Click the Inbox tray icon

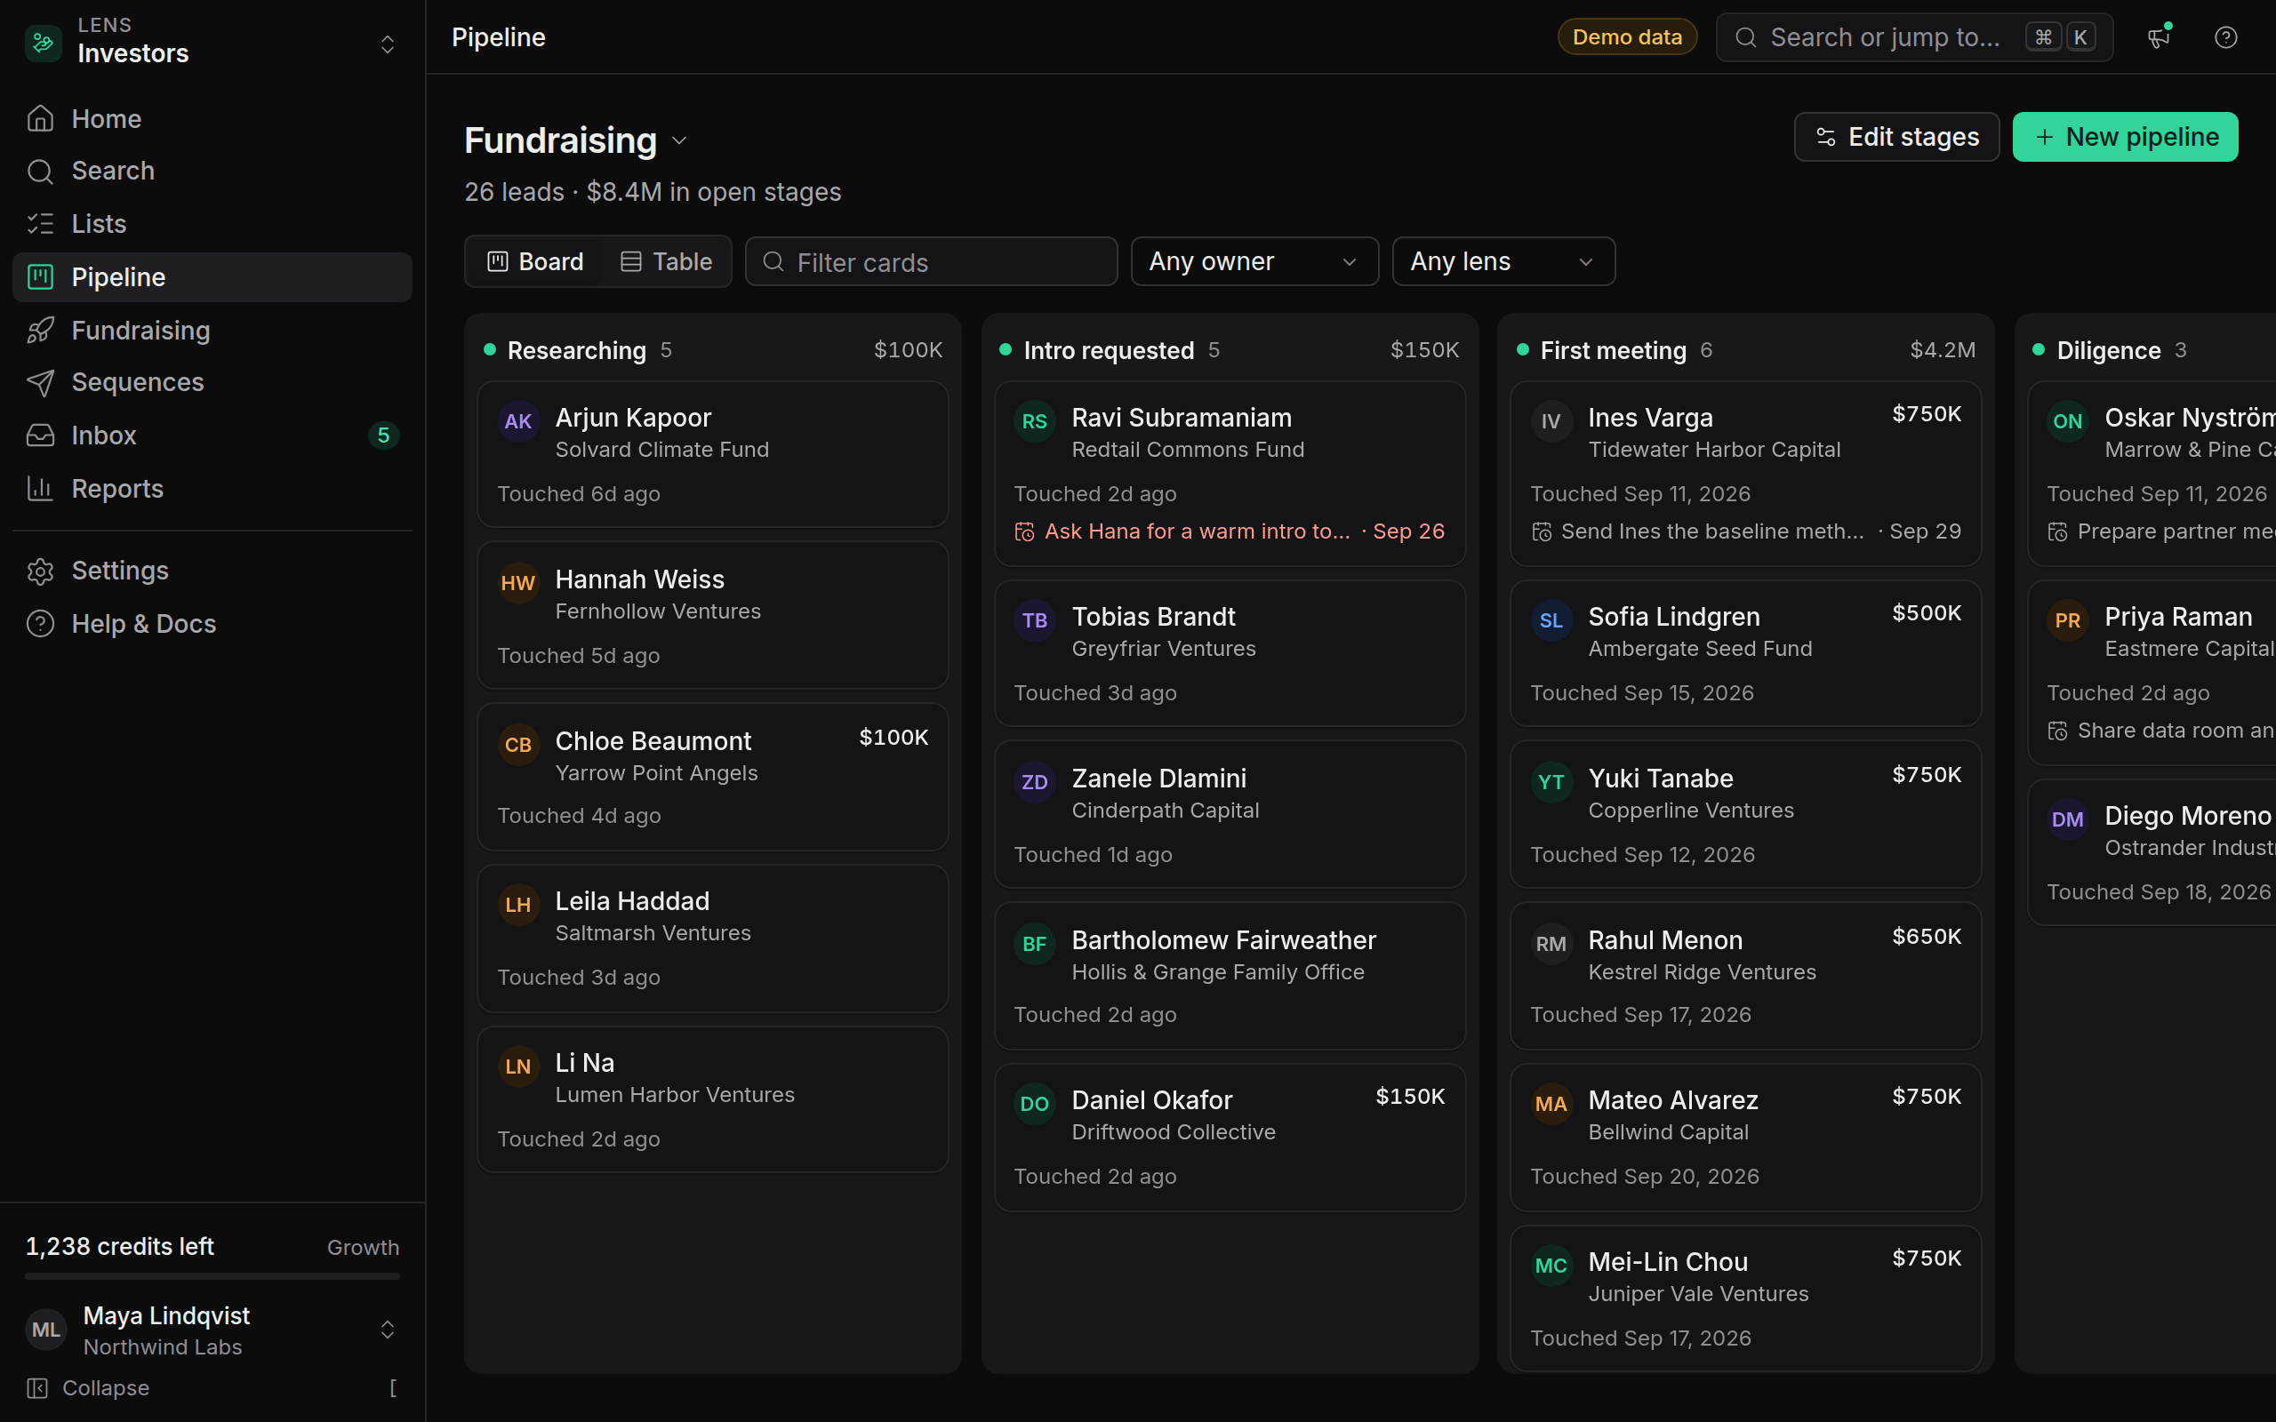pyautogui.click(x=40, y=435)
